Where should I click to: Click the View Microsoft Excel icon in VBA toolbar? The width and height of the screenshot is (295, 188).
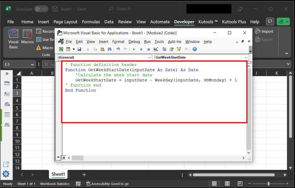(x=61, y=49)
